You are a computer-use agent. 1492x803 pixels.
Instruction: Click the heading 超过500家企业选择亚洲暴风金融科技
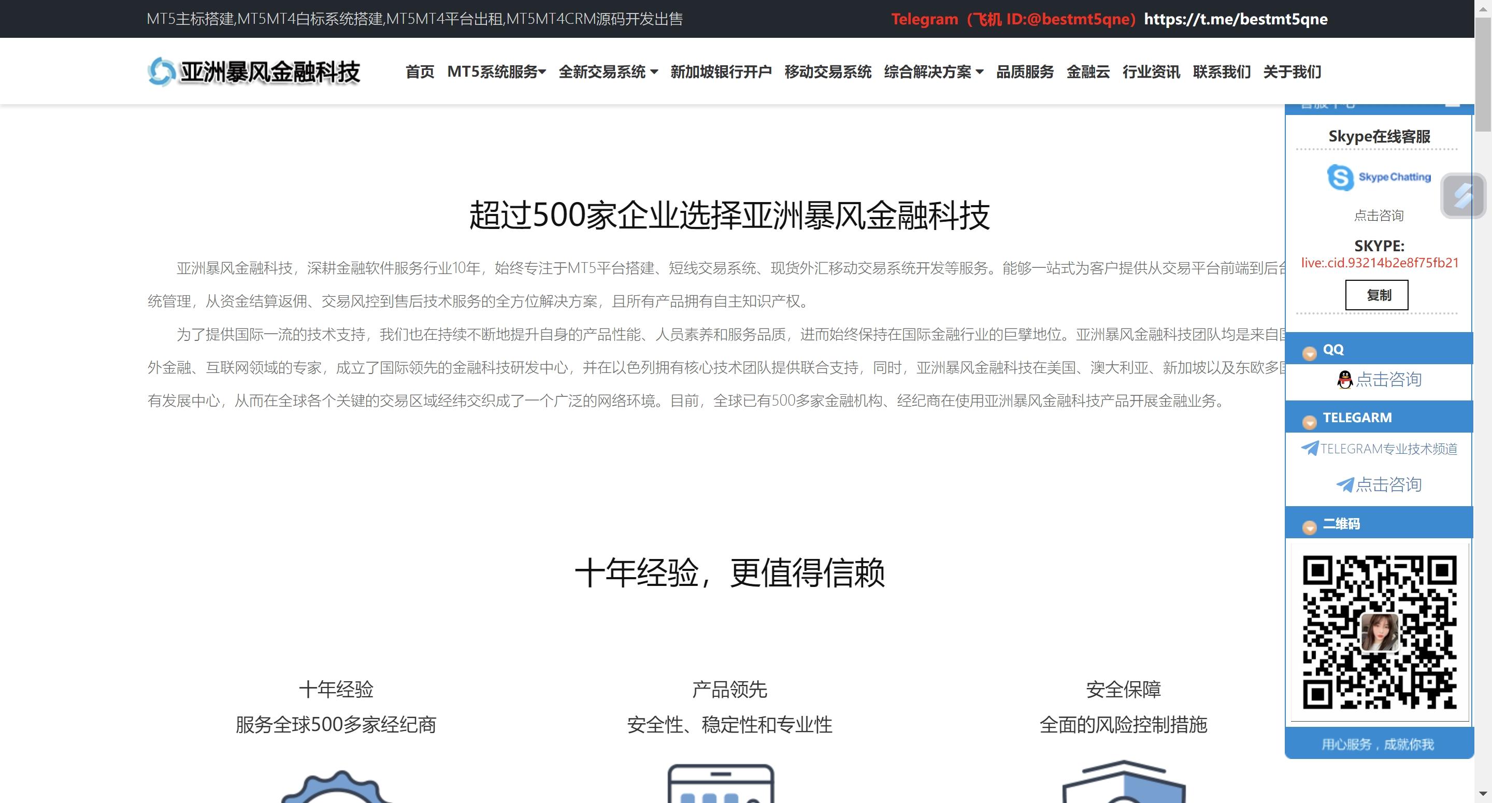729,215
